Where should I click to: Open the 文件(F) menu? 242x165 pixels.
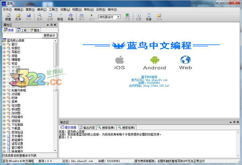pyautogui.click(x=7, y=10)
